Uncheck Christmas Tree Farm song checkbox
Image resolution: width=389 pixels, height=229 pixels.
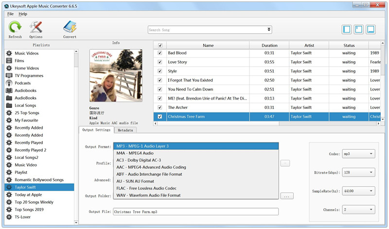[160, 117]
